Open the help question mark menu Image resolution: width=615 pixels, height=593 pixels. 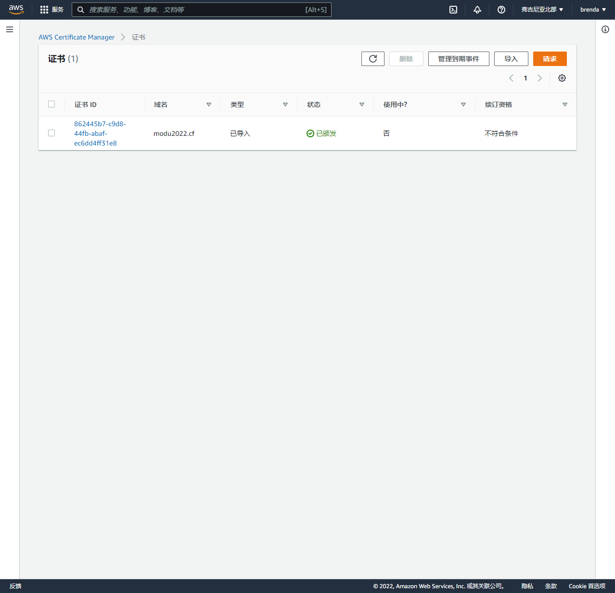click(501, 10)
